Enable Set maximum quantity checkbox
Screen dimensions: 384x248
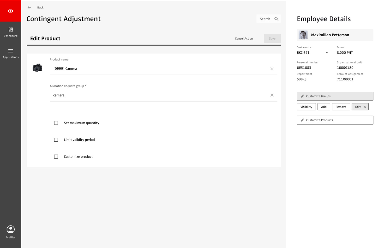[x=56, y=123]
